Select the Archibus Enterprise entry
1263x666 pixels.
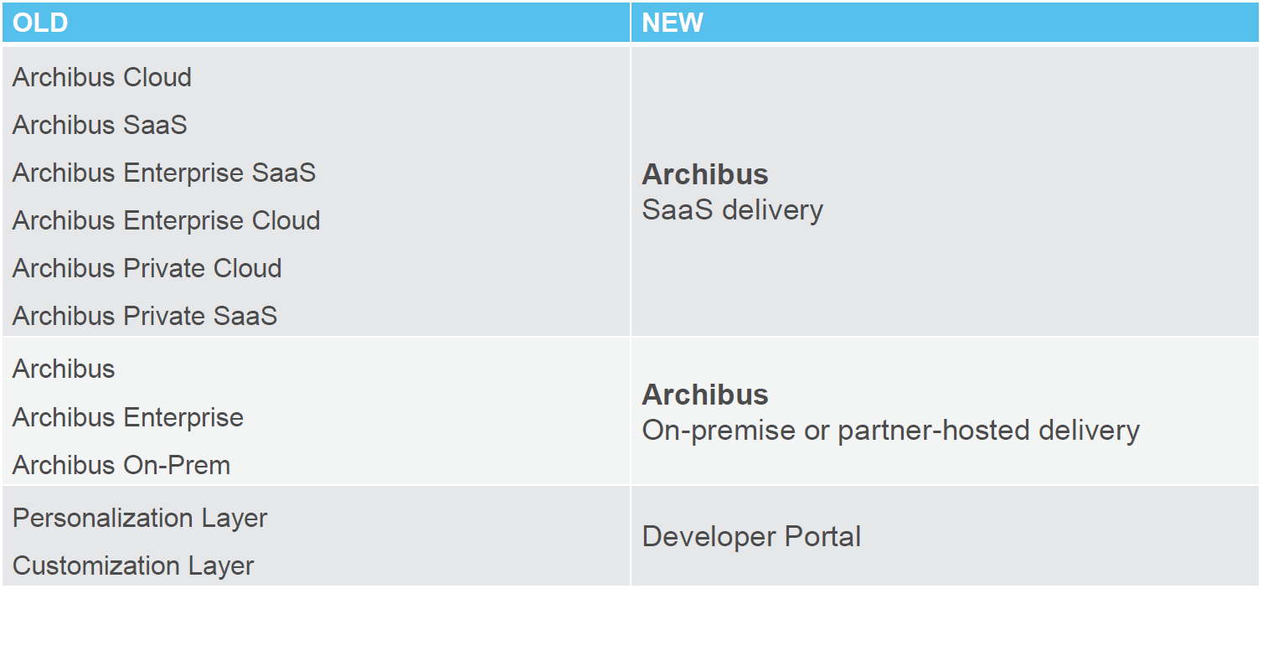[x=128, y=417]
